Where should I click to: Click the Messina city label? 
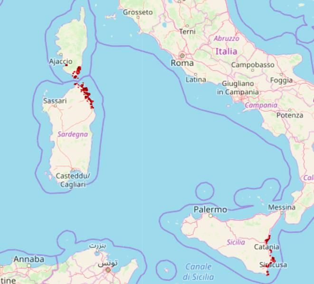click(282, 207)
